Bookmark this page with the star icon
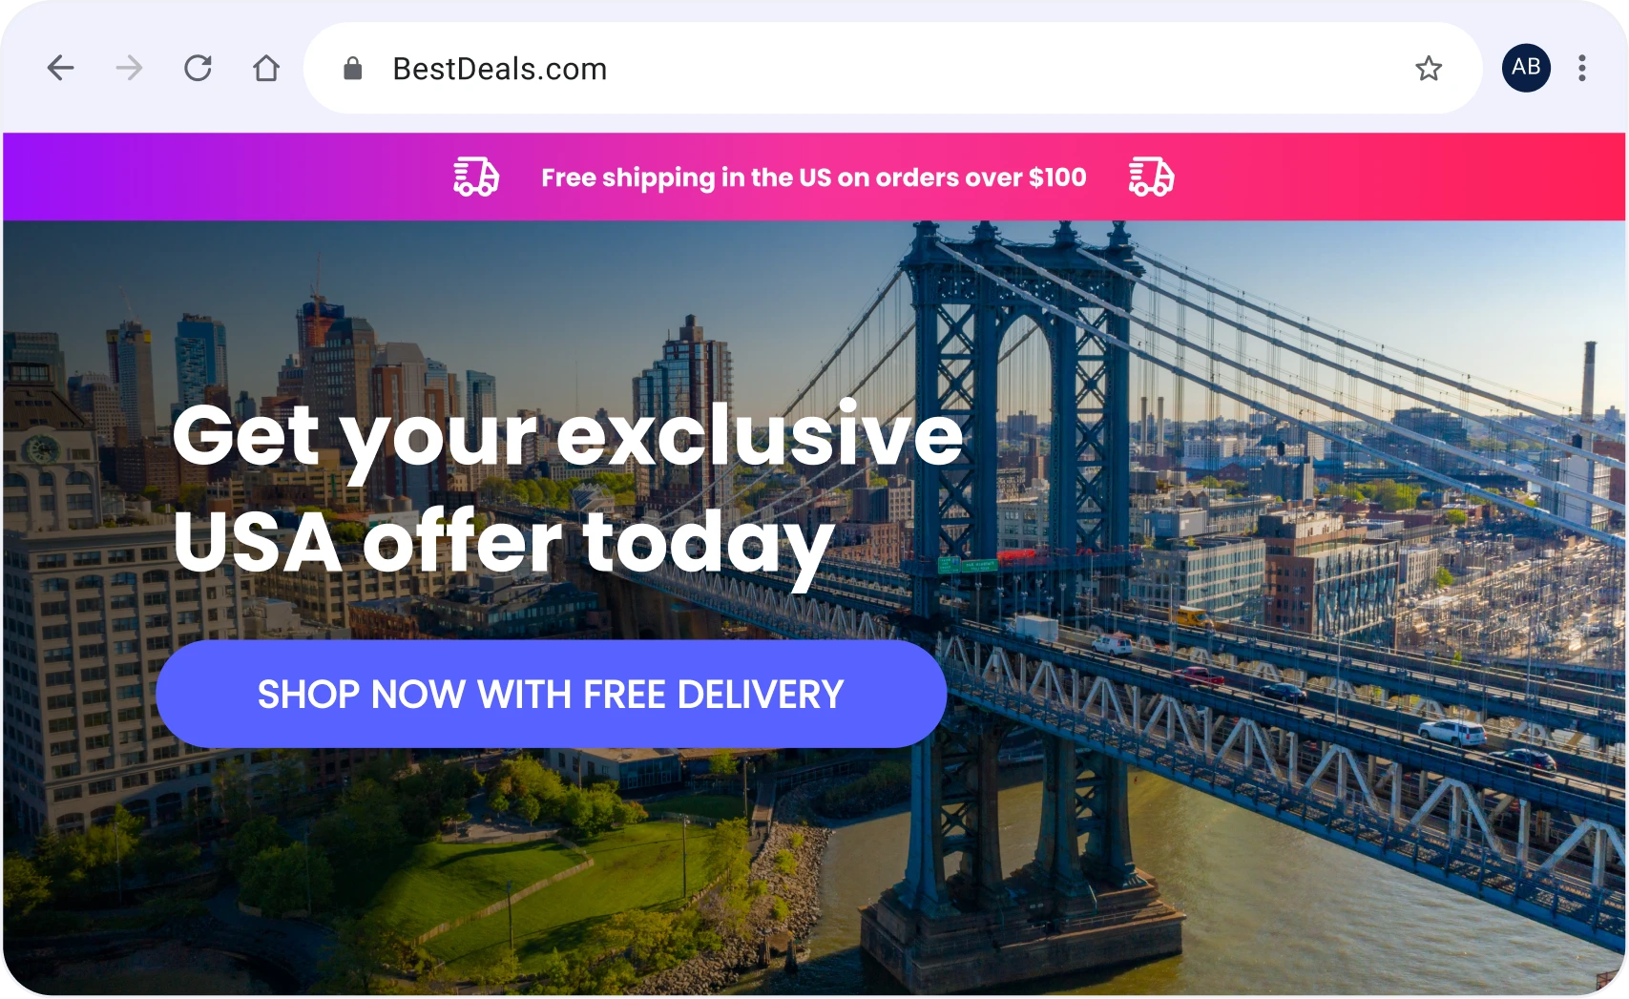This screenshot has width=1629, height=999. tap(1429, 68)
